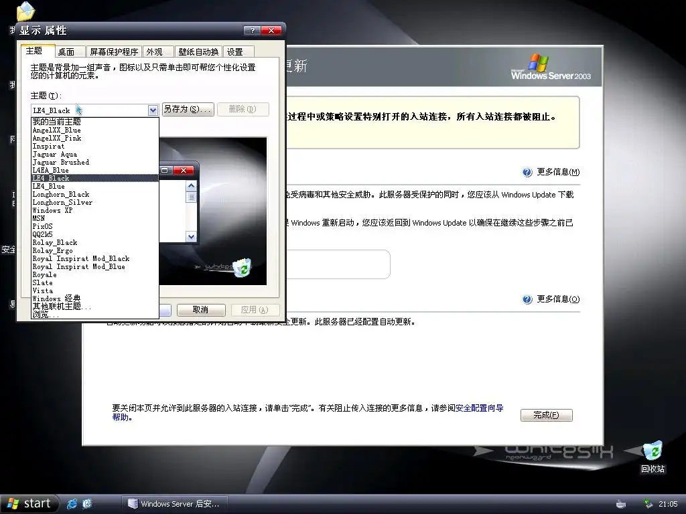Click the keyboard language tray icon

(x=620, y=504)
